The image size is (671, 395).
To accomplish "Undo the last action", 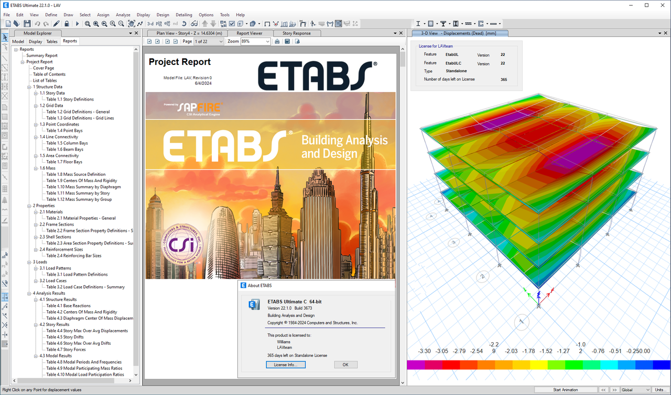I will click(x=37, y=24).
